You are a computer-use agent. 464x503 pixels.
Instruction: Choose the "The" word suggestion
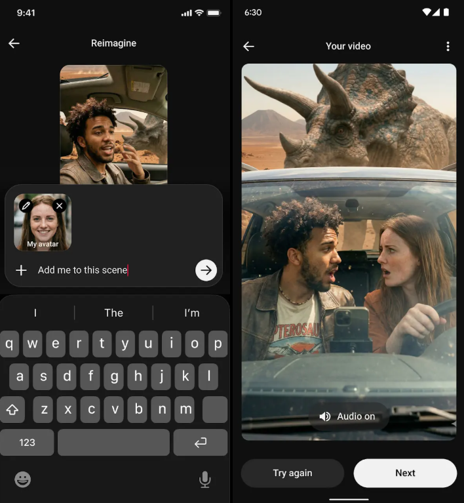click(x=113, y=313)
